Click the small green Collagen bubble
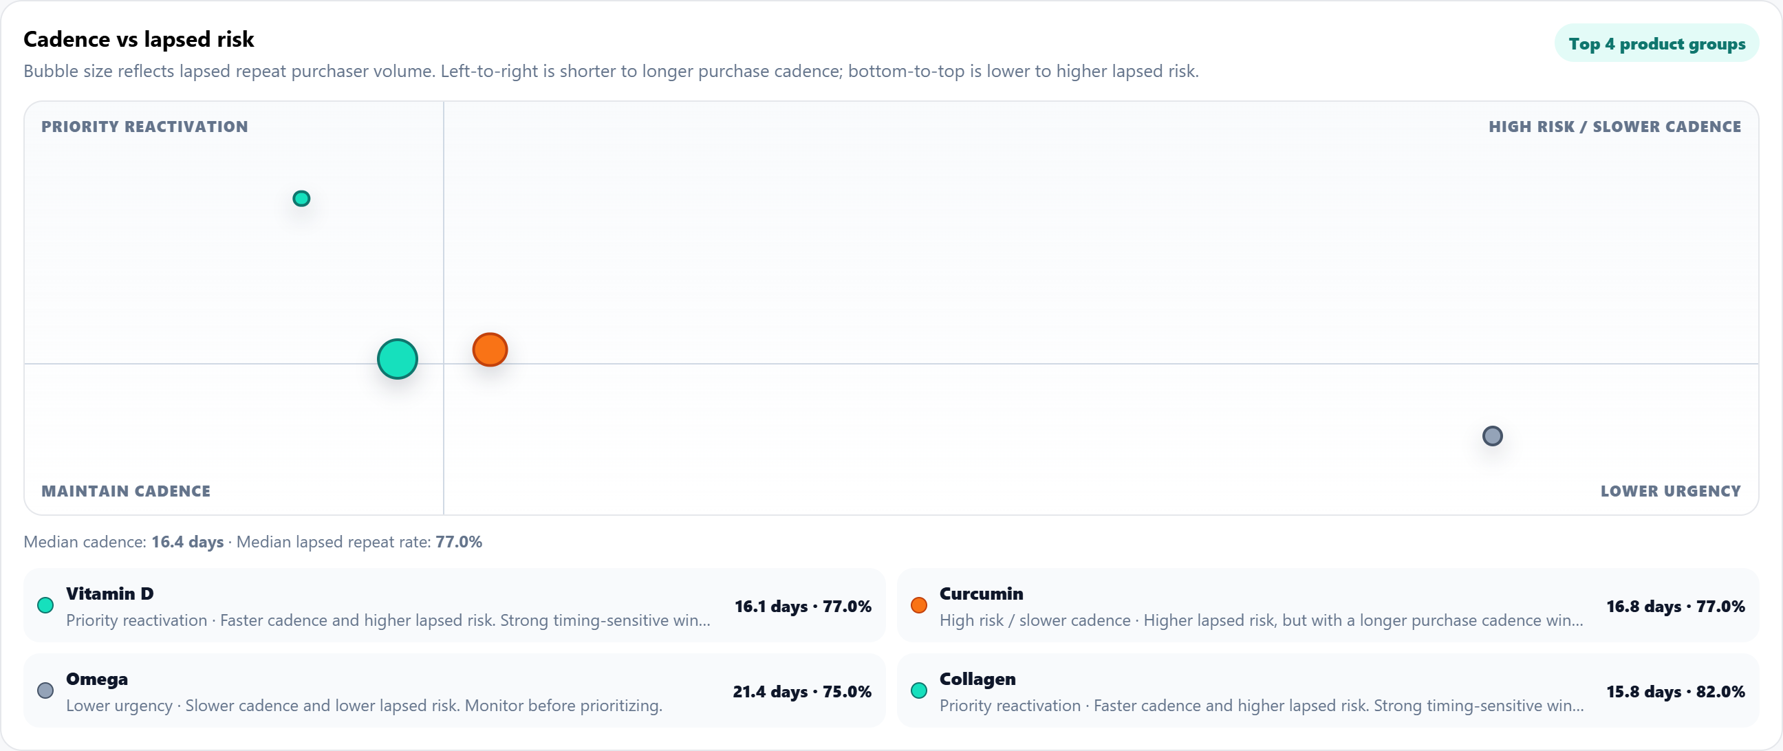The height and width of the screenshot is (751, 1783). [301, 199]
